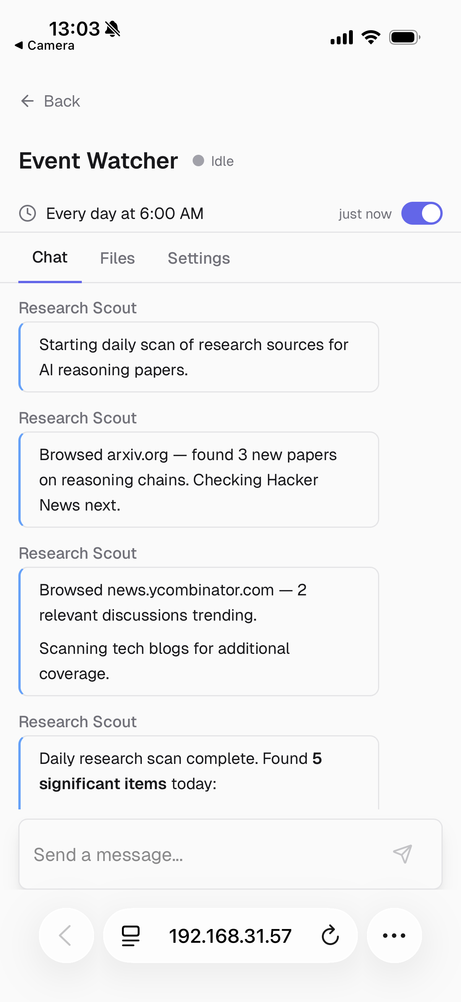Tap the page settings icon beside the address

pos(130,936)
